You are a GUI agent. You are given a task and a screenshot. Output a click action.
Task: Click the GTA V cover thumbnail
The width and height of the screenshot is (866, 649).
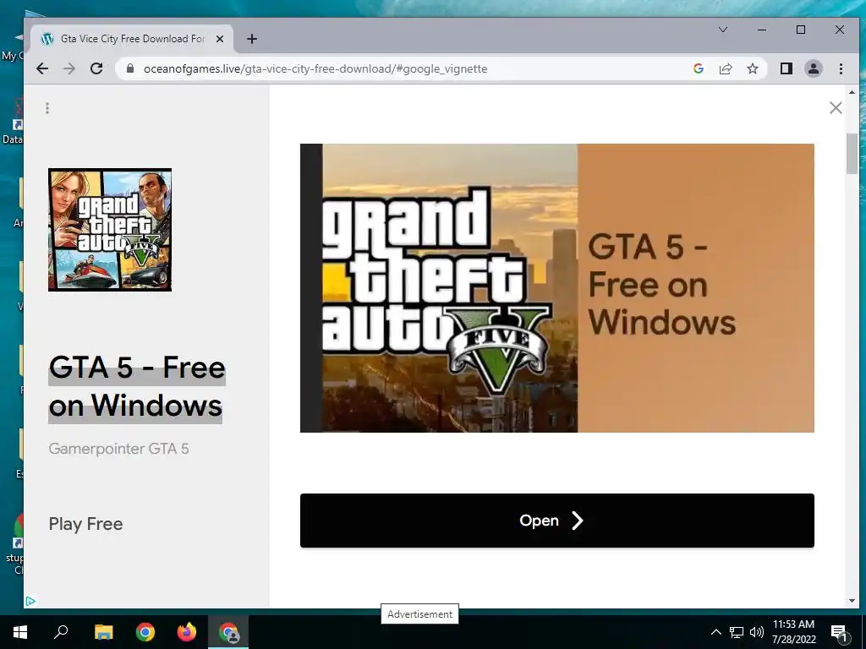coord(110,230)
